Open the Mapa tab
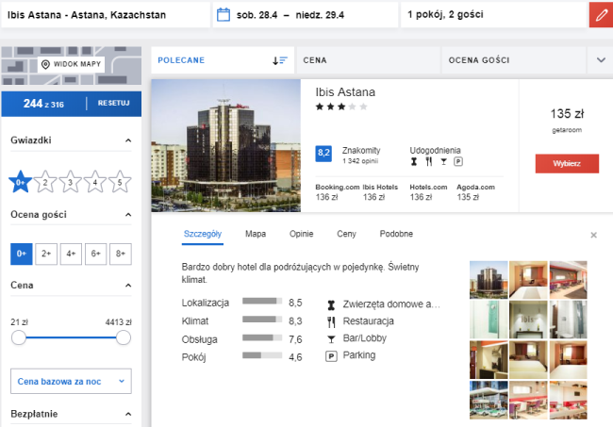The image size is (613, 427). [x=256, y=234]
